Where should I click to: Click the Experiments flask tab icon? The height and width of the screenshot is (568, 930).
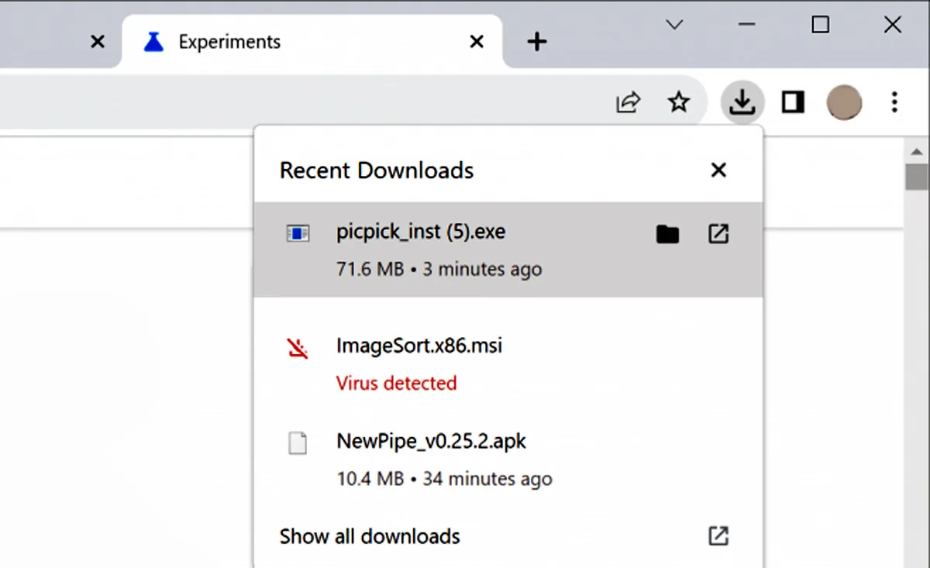pyautogui.click(x=154, y=41)
